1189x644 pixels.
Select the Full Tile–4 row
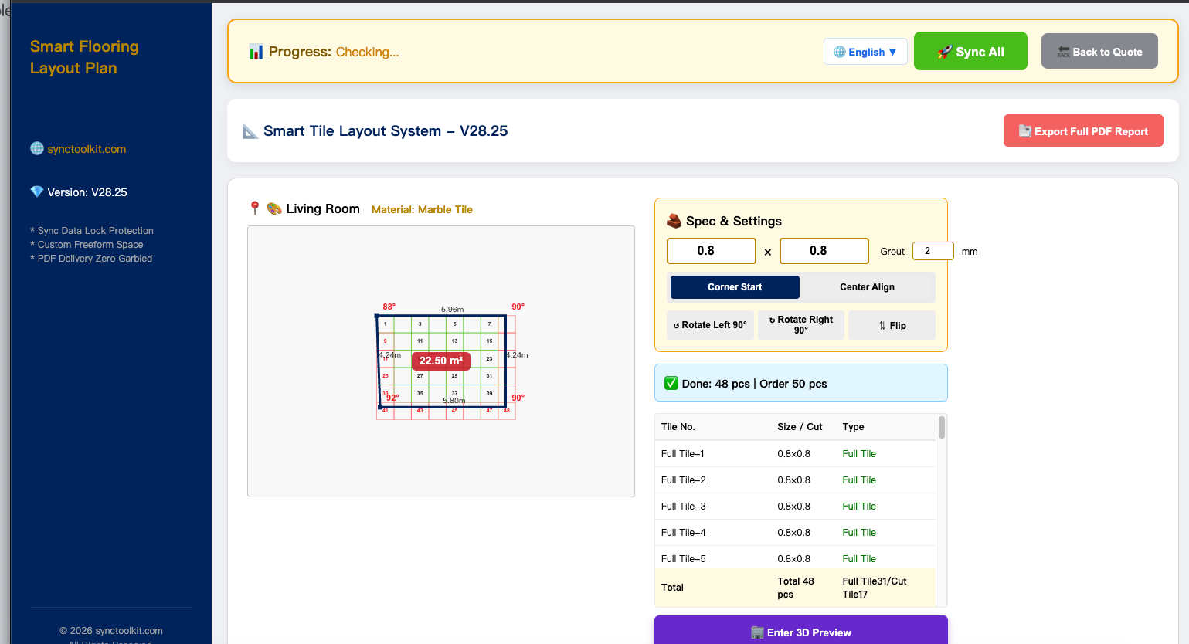click(795, 533)
